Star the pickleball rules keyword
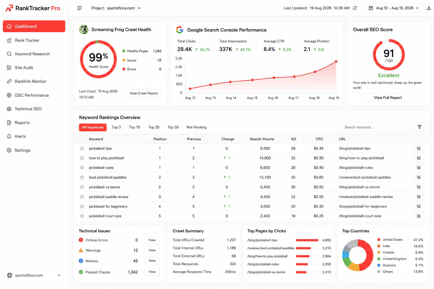 [82, 168]
